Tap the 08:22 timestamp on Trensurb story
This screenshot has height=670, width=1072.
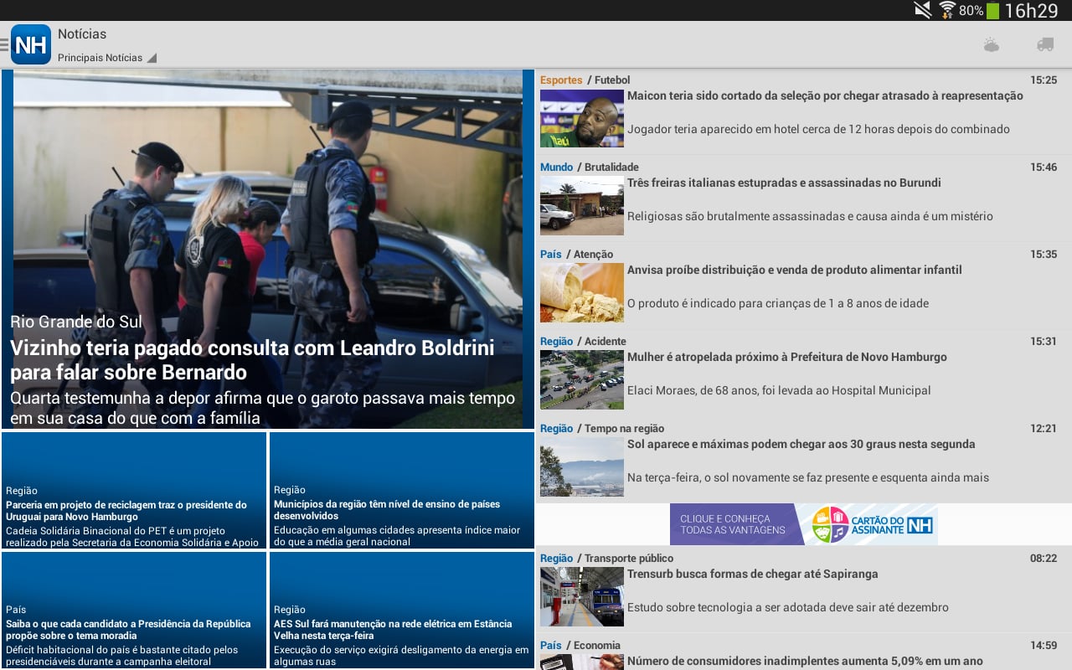pos(1044,559)
